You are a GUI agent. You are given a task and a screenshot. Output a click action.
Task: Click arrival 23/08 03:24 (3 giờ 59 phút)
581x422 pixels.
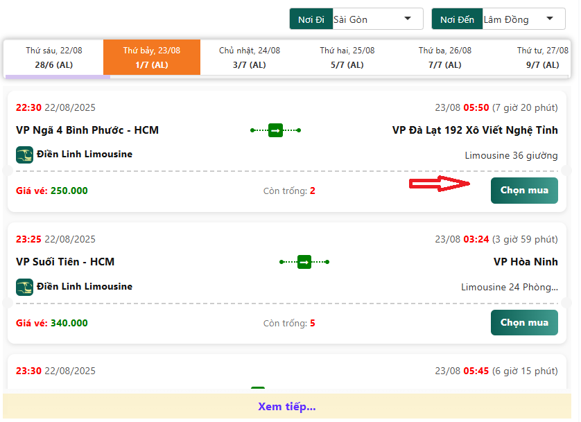[496, 239]
